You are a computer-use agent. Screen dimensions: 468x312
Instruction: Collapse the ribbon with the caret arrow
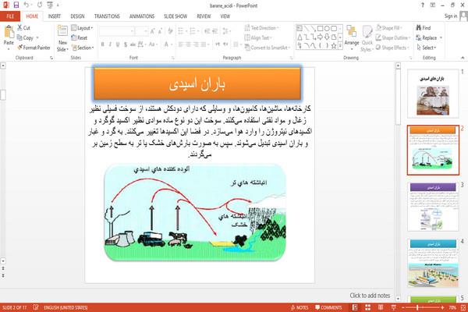[x=463, y=58]
